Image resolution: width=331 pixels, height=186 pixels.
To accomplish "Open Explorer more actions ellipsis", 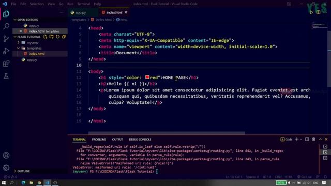I will pos(62,12).
